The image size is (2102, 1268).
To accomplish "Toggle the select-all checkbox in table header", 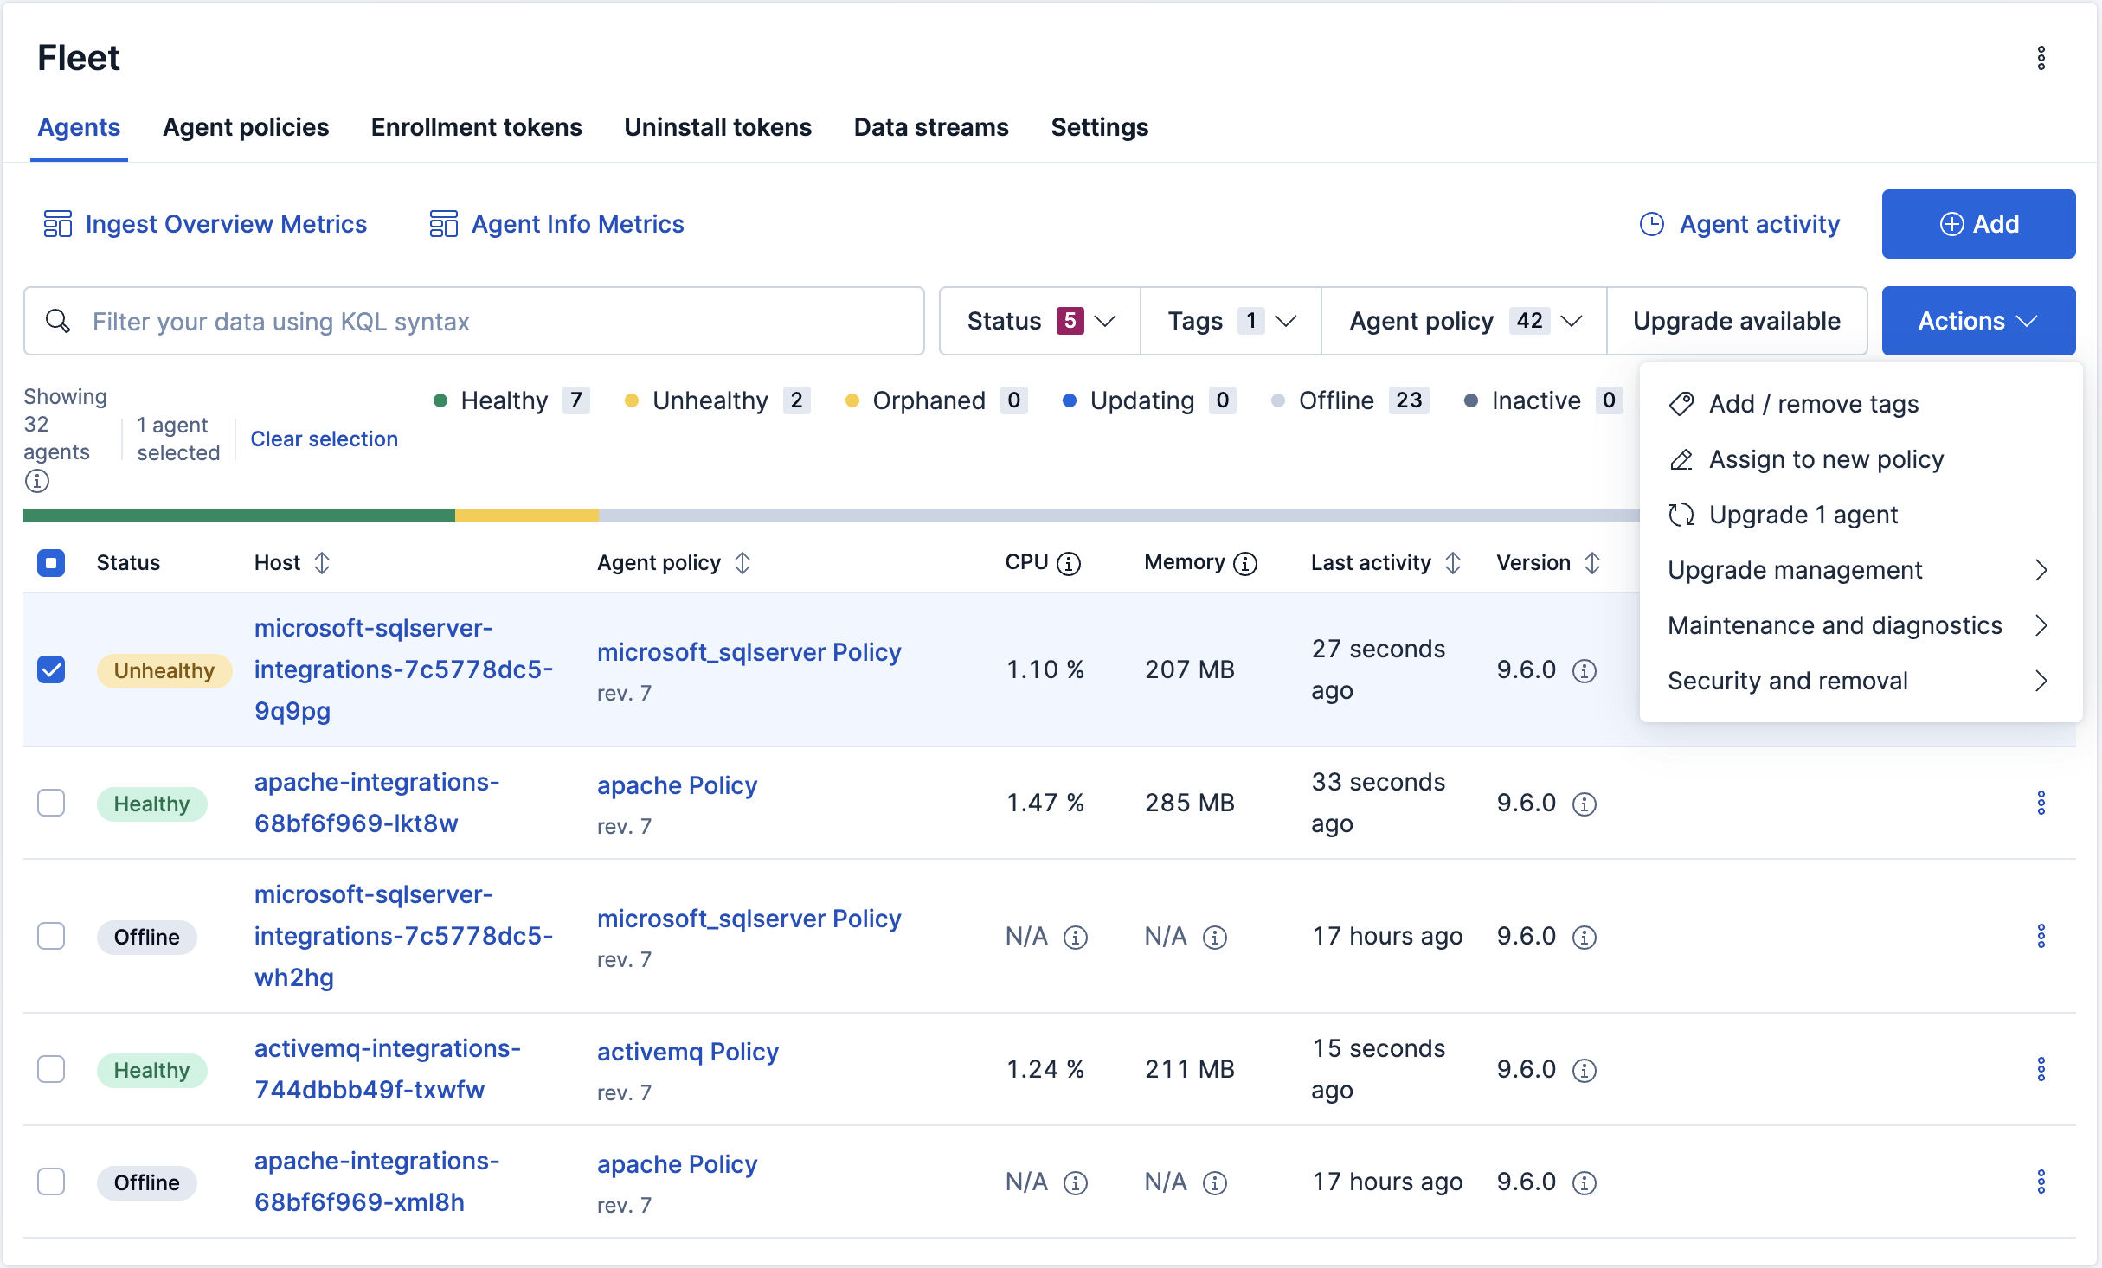I will tap(51, 563).
